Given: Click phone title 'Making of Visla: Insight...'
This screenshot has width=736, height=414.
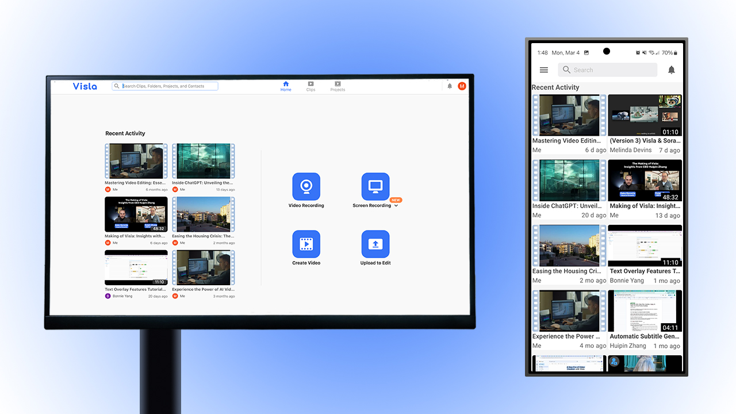Looking at the screenshot, I should (x=645, y=206).
